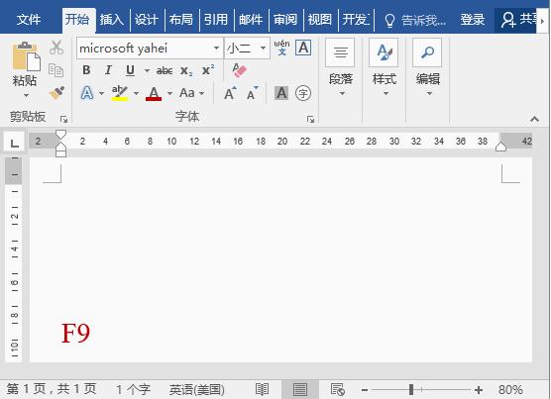Image resolution: width=551 pixels, height=399 pixels.
Task: Click the 80% zoom level
Action: tap(510, 389)
